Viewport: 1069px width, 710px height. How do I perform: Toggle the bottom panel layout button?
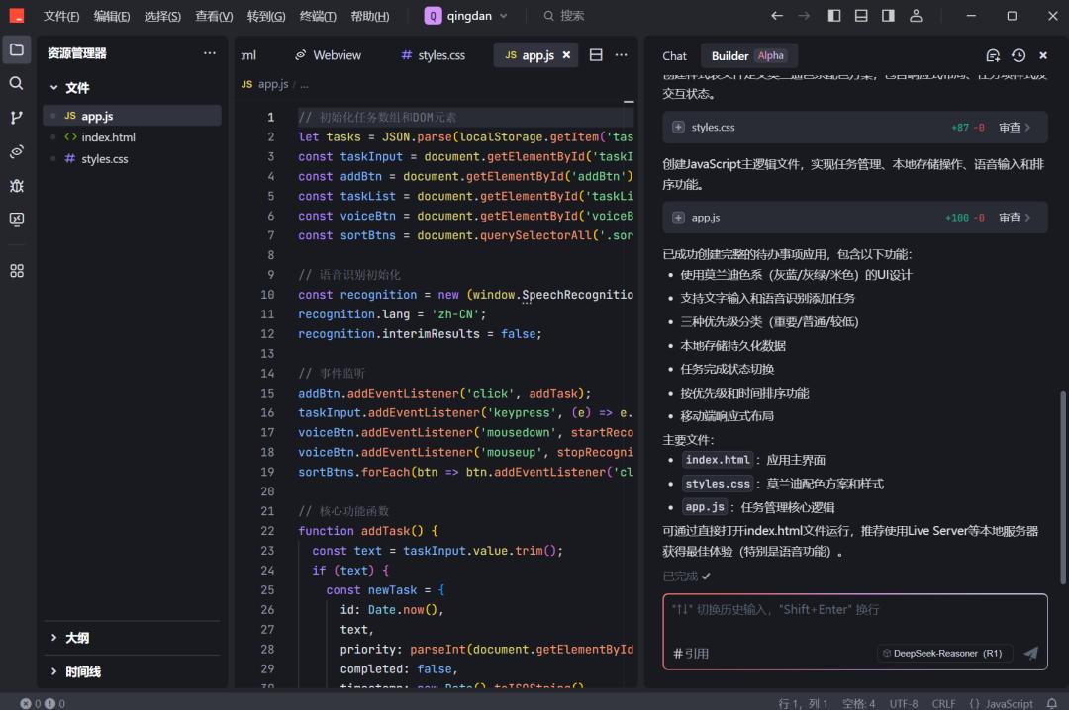coord(861,16)
